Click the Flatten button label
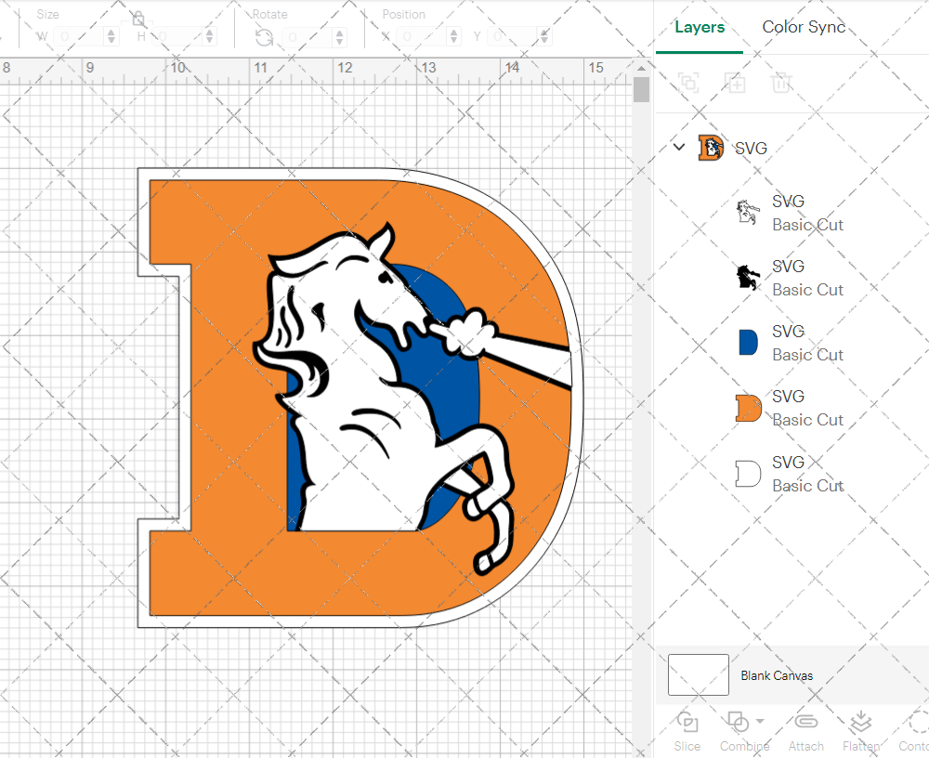 [861, 746]
